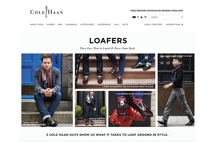Open the Twitter bird icon

(x=141, y=17)
